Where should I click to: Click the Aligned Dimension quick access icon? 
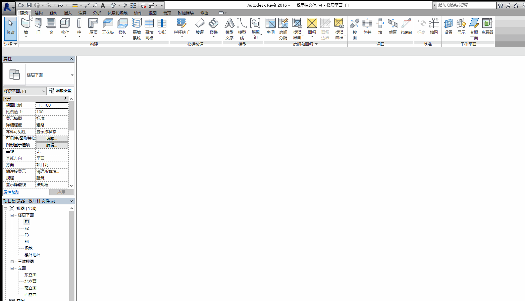pos(87,5)
